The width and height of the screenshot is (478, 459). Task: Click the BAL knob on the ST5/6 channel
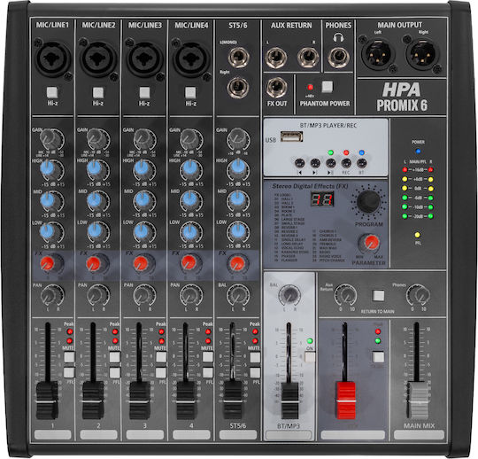238,294
